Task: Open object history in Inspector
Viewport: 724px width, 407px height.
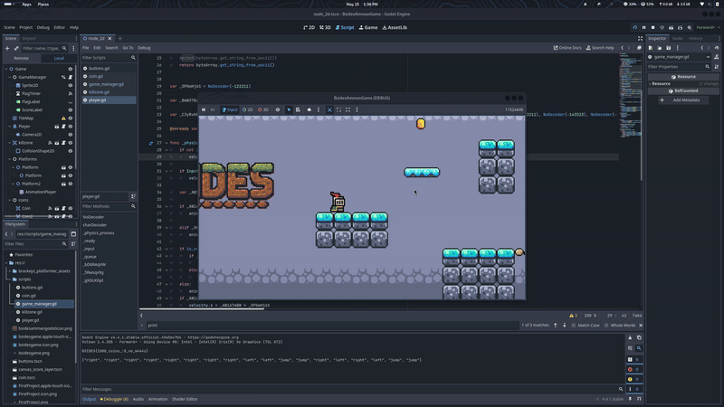Action: tap(717, 48)
